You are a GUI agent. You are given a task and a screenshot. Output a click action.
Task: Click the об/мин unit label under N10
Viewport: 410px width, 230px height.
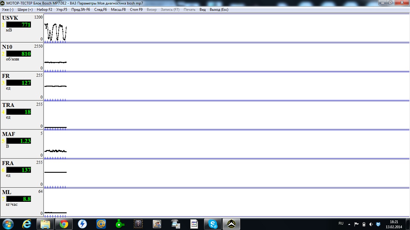12,59
